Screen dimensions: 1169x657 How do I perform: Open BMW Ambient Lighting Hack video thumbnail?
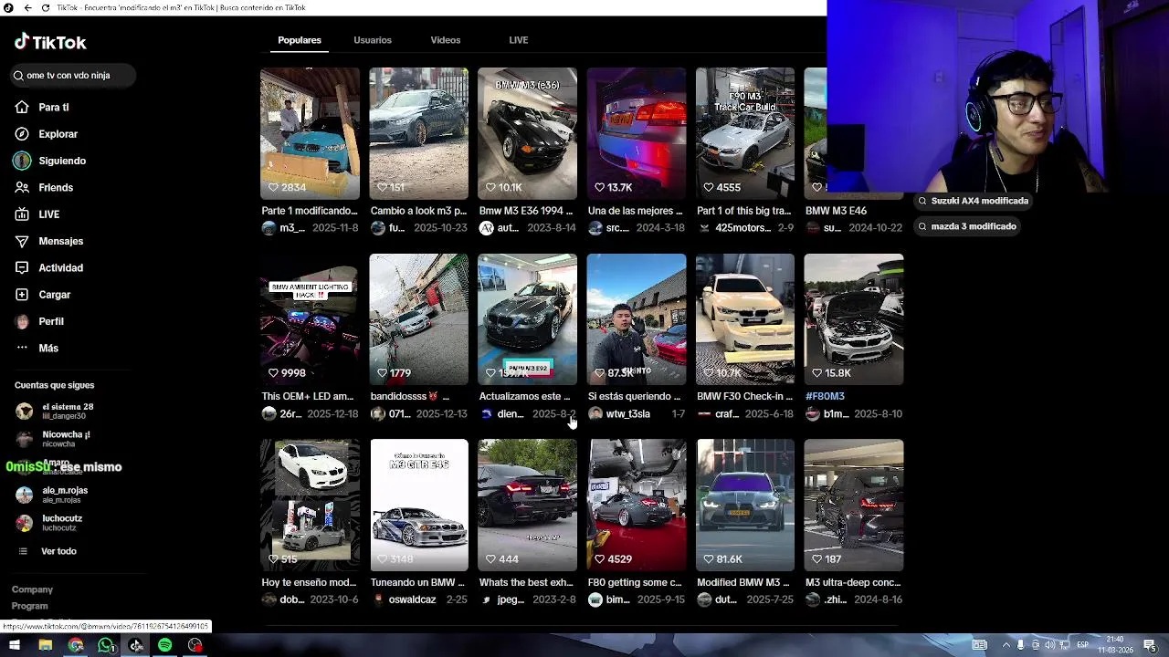pyautogui.click(x=310, y=319)
